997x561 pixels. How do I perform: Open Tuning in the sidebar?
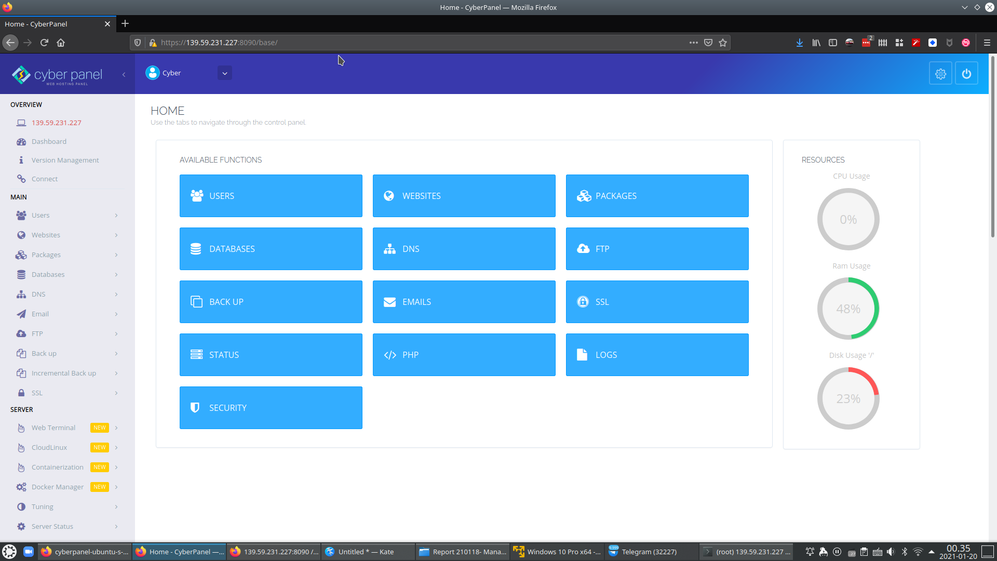click(68, 506)
